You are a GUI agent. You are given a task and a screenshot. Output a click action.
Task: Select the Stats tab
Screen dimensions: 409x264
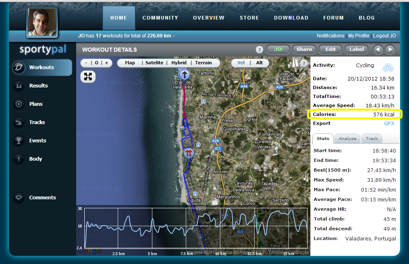pos(323,139)
